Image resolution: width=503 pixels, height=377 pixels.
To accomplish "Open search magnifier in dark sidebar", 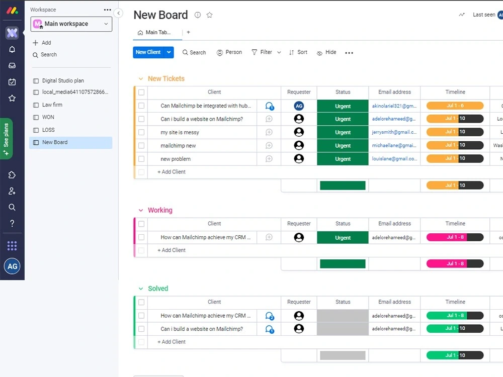I will pos(12,207).
